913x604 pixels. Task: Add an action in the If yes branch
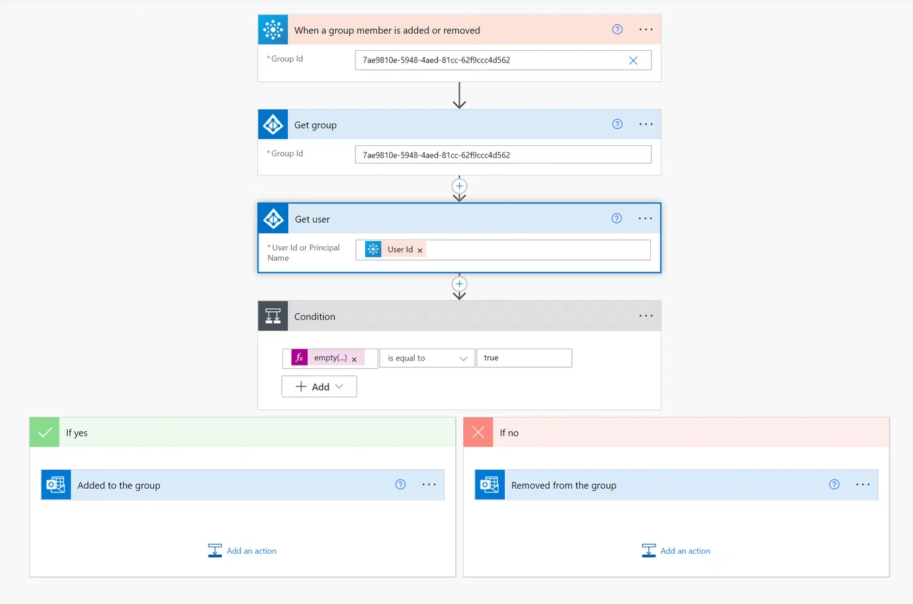(243, 551)
